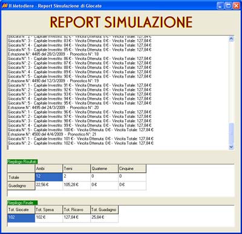The image size is (242, 234).
Task: Click line Estrazione 4500 del 4/4/2009
Action: pyautogui.click(x=52, y=134)
